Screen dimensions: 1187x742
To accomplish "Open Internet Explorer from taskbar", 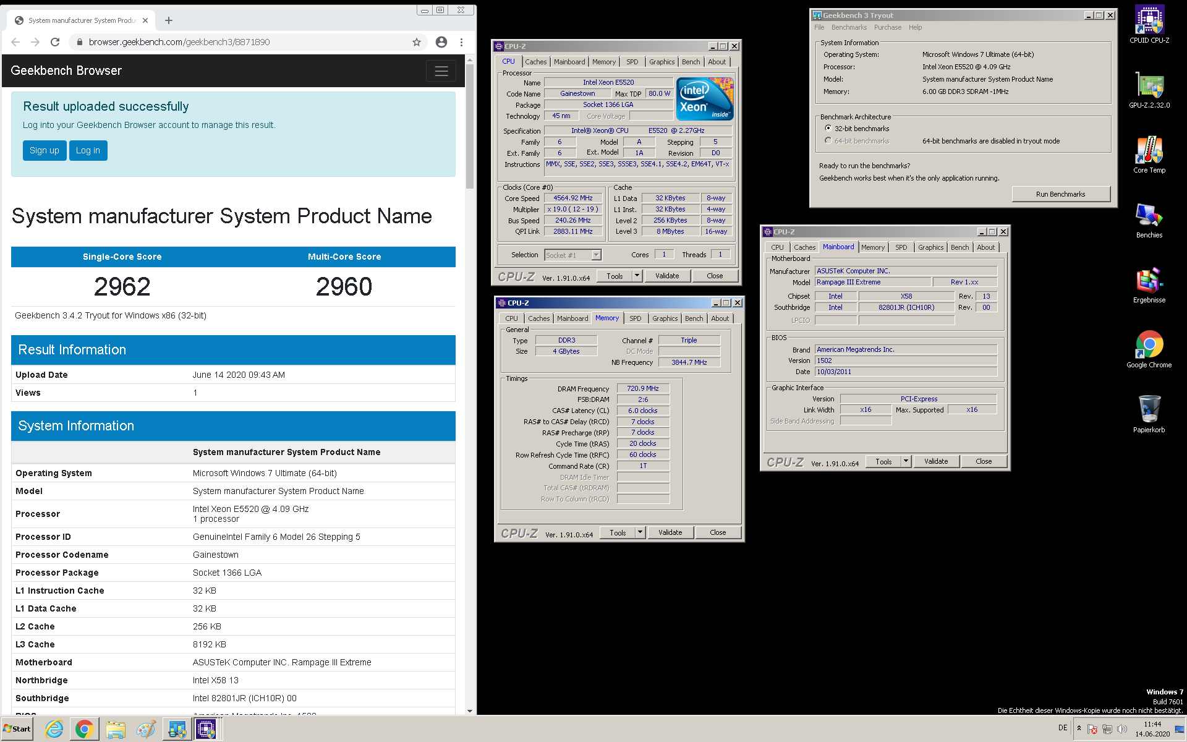I will (54, 729).
